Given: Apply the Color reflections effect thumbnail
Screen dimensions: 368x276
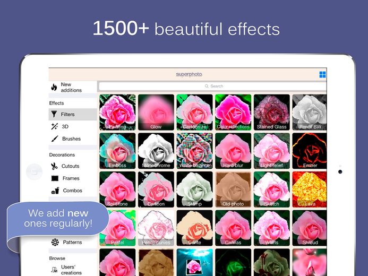Looking at the screenshot, I should coord(233,113).
